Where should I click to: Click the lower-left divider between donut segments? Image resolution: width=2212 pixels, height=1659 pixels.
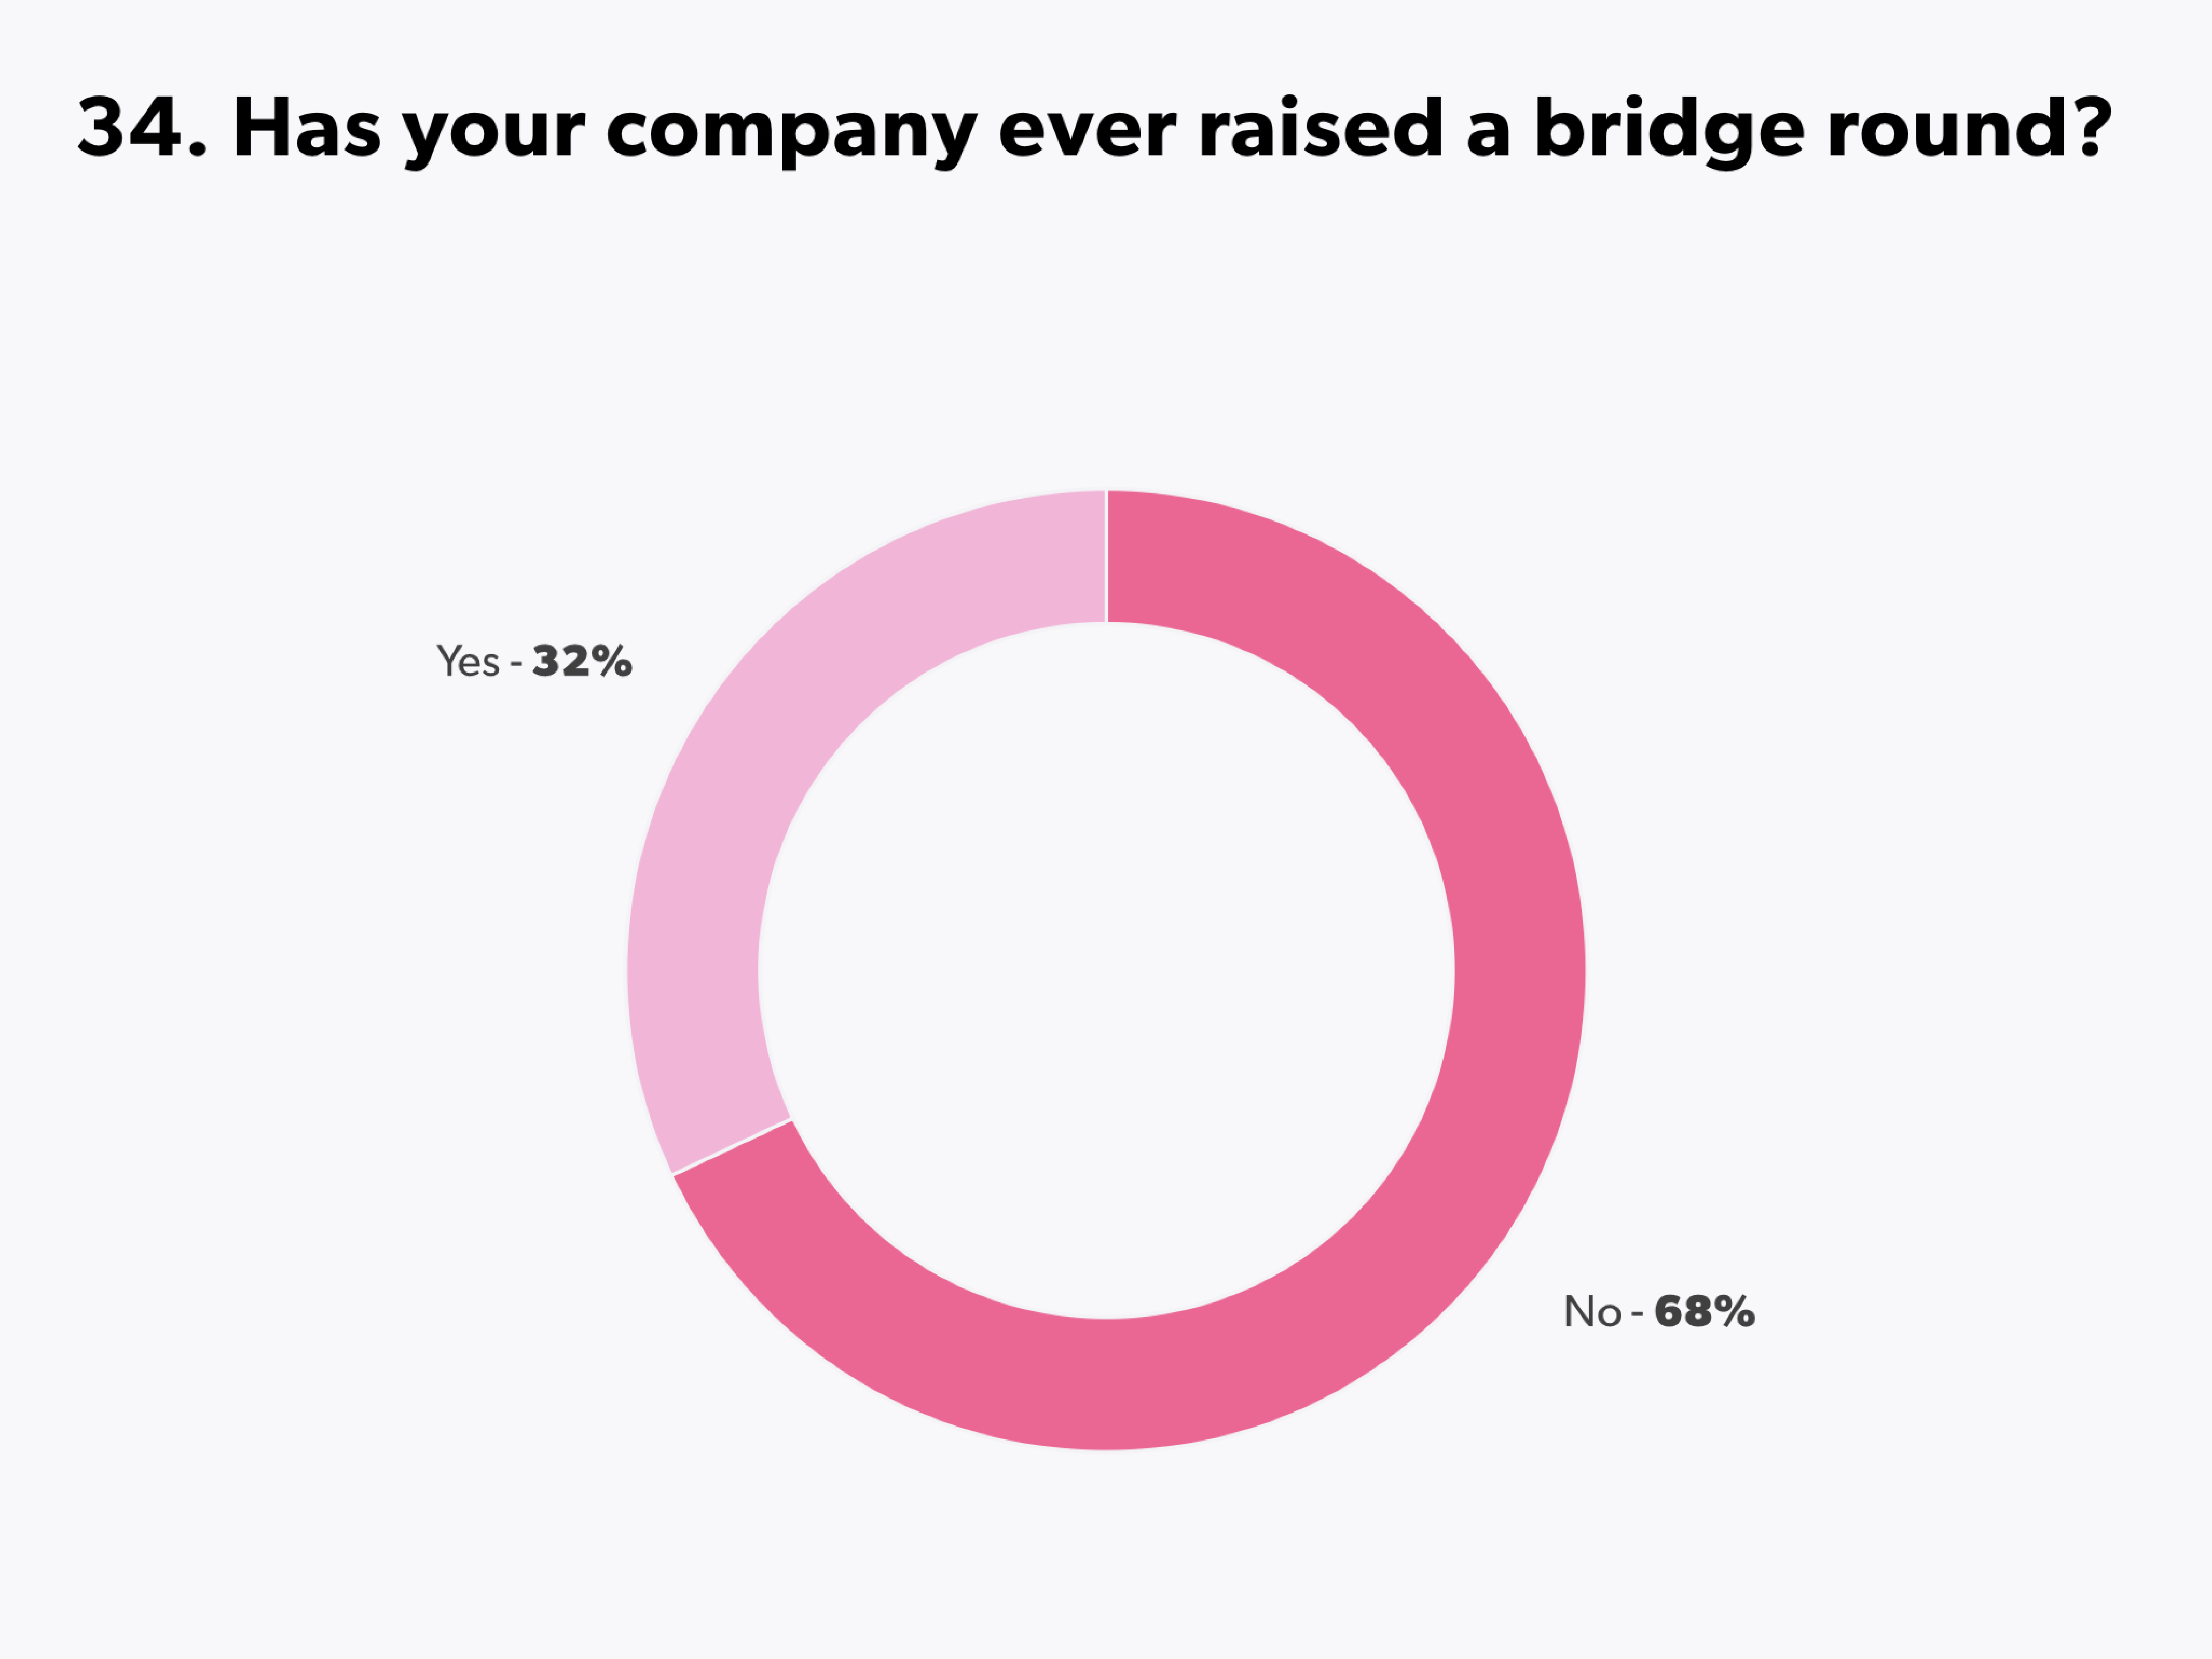(x=732, y=1146)
